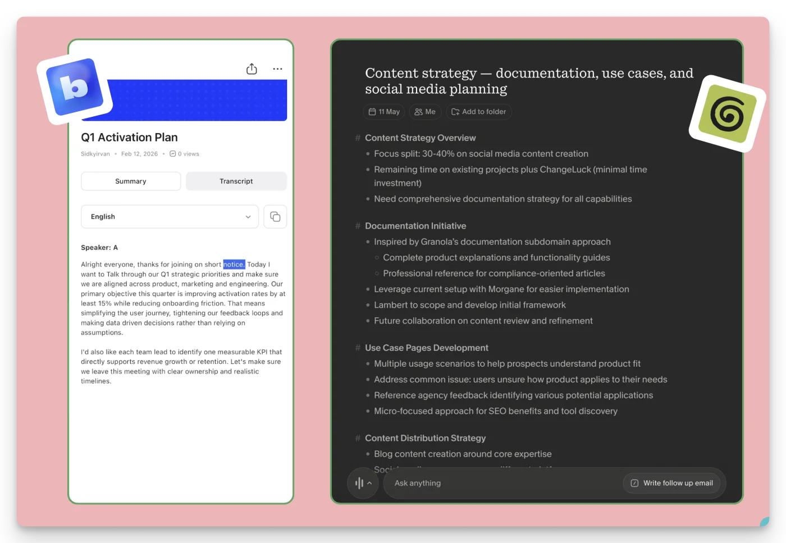This screenshot has width=786, height=543.
Task: Click the audio waveform recording icon
Action: [359, 483]
